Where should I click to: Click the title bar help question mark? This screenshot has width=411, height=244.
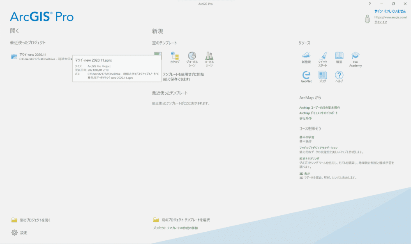pyautogui.click(x=369, y=4)
